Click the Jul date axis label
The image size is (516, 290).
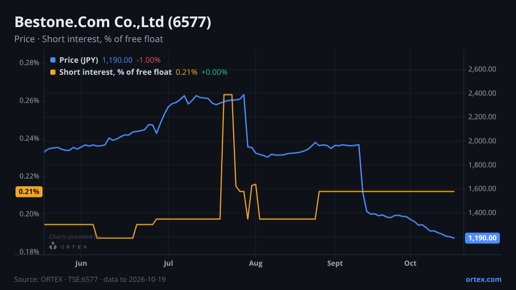[169, 263]
